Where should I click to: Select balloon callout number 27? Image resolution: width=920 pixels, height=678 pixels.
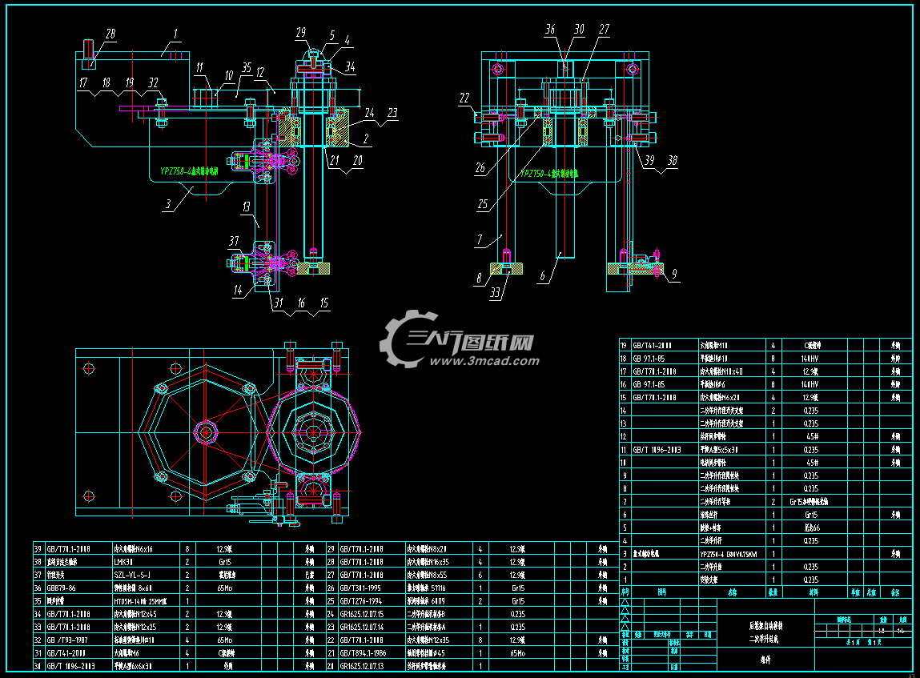click(x=604, y=30)
